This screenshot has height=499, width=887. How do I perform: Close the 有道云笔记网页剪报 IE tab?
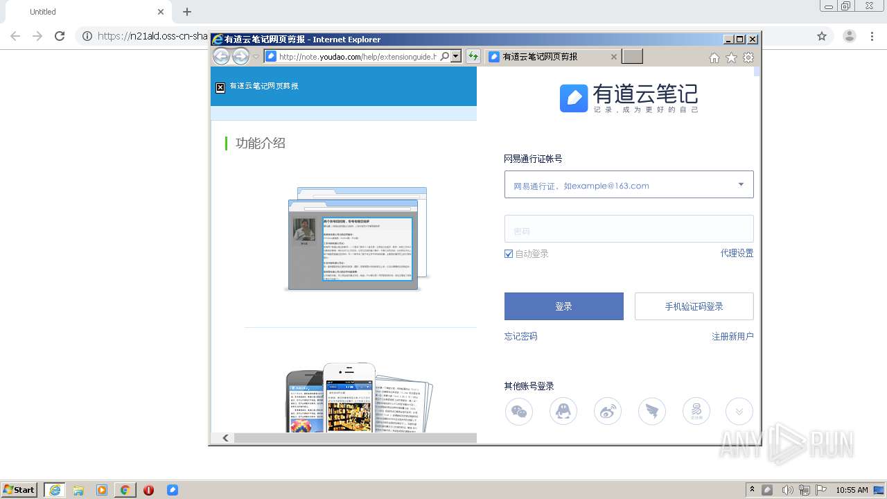(x=613, y=57)
